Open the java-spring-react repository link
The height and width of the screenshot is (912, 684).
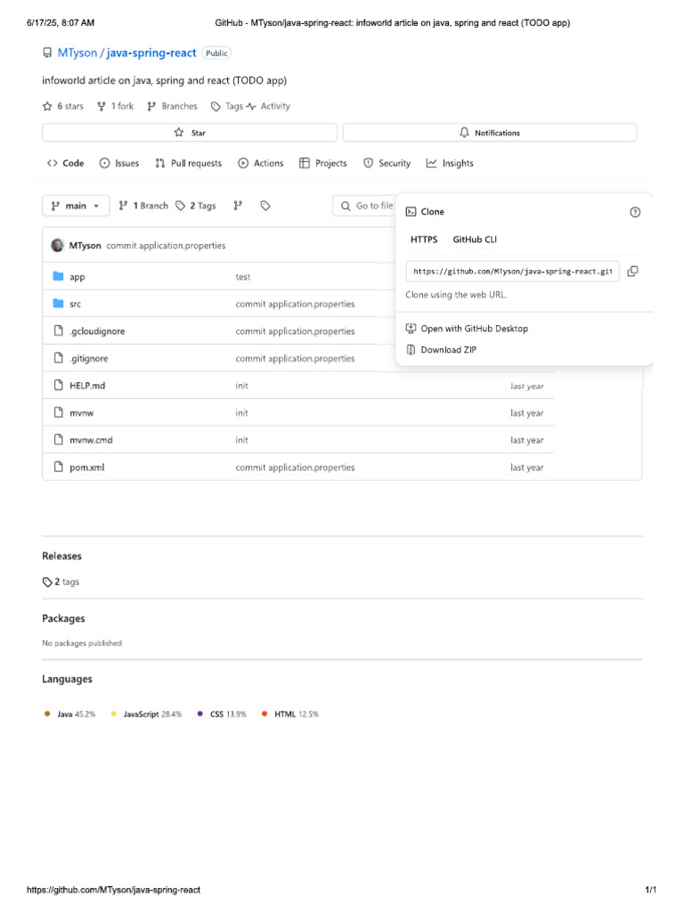(151, 53)
